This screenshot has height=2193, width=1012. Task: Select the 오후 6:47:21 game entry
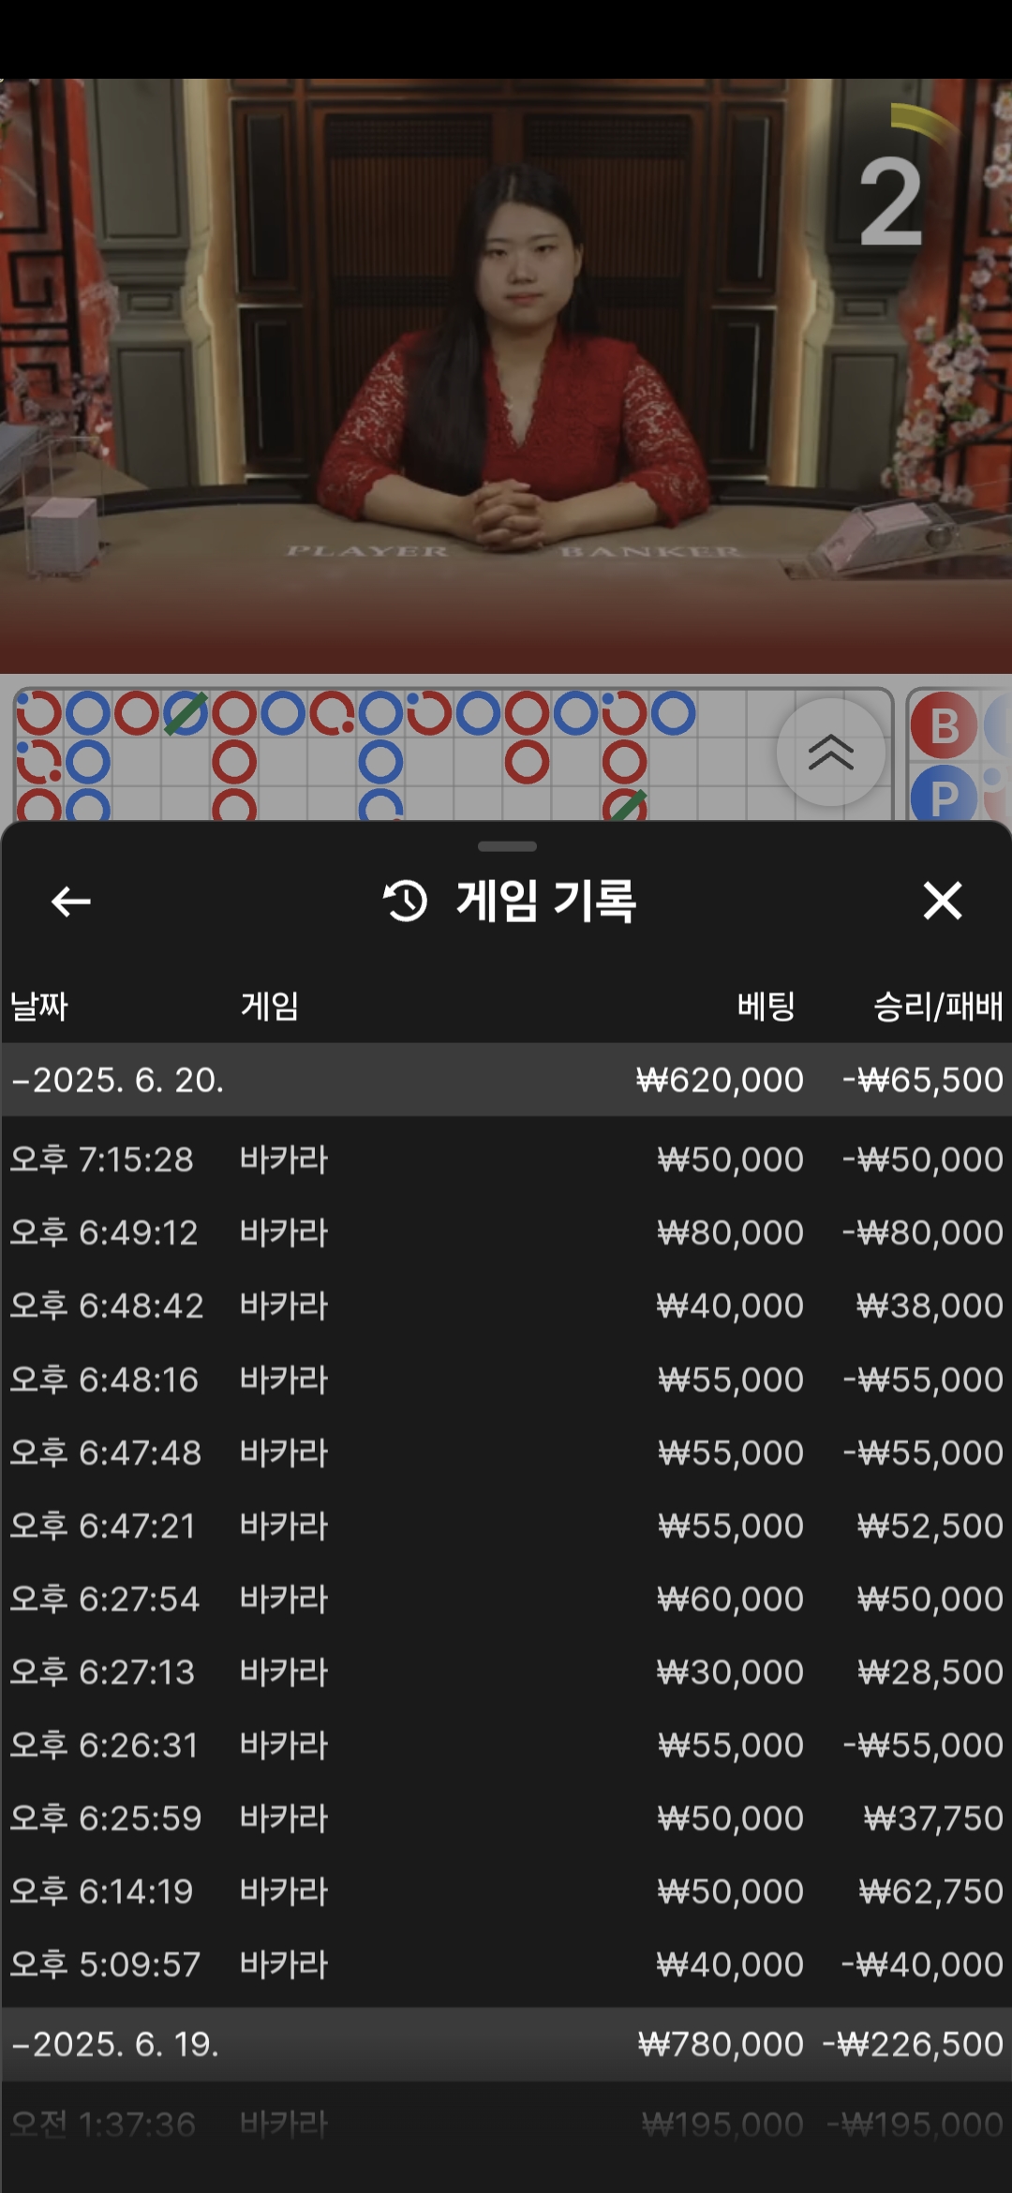point(506,1526)
